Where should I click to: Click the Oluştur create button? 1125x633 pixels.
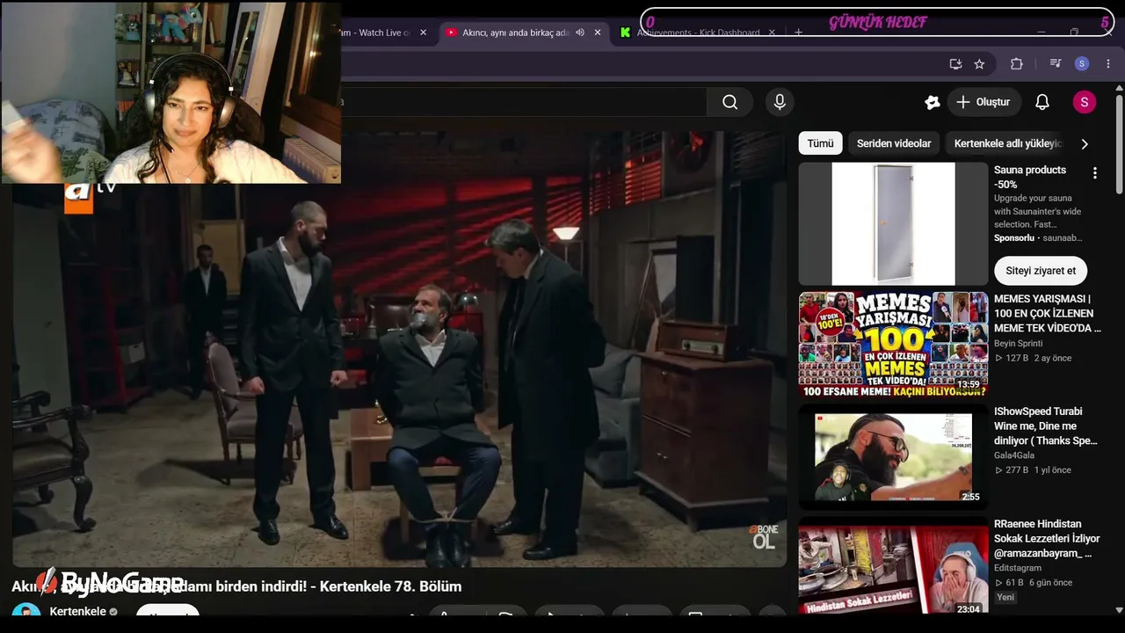(983, 102)
